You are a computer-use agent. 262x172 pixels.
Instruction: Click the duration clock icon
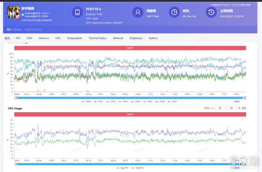coord(174,12)
